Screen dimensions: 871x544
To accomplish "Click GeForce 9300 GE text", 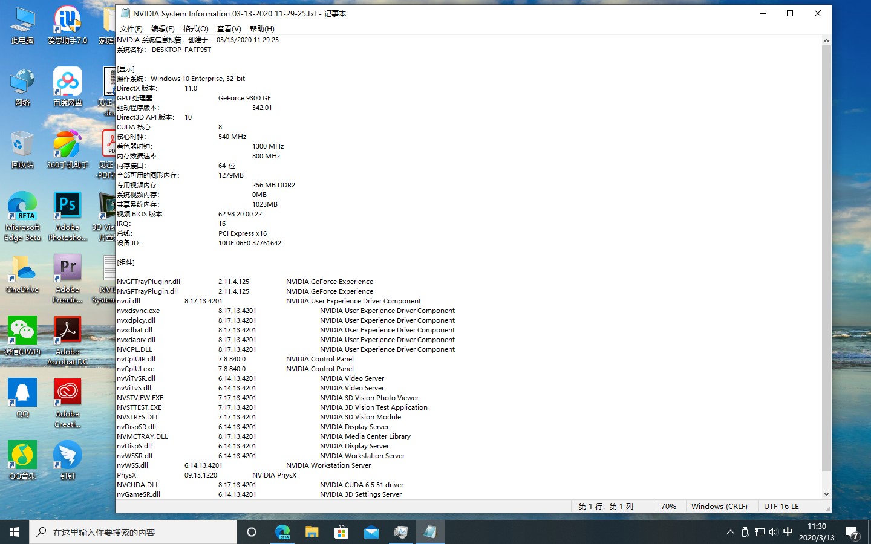I will [x=244, y=98].
